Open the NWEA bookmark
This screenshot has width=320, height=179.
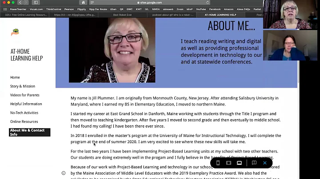pos(156,9)
